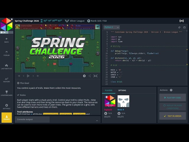Click REPLAY IN SAME CONDITIONS button
This screenshot has height=142, width=189.
[x=172, y=107]
